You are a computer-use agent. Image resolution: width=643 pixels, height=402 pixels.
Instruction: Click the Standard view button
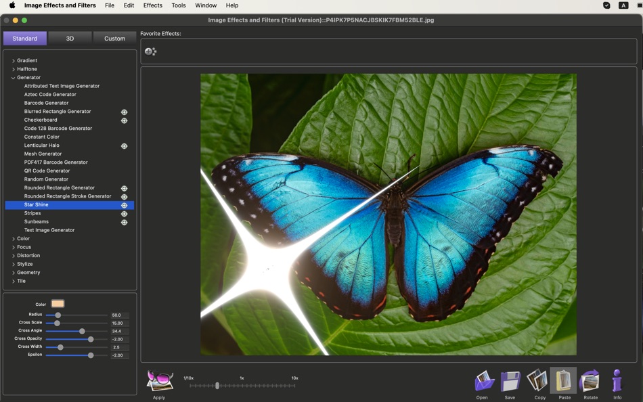point(24,39)
